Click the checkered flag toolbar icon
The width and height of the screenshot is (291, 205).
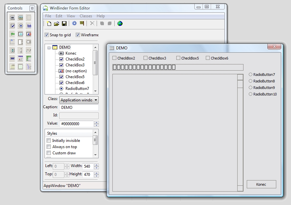82,24
